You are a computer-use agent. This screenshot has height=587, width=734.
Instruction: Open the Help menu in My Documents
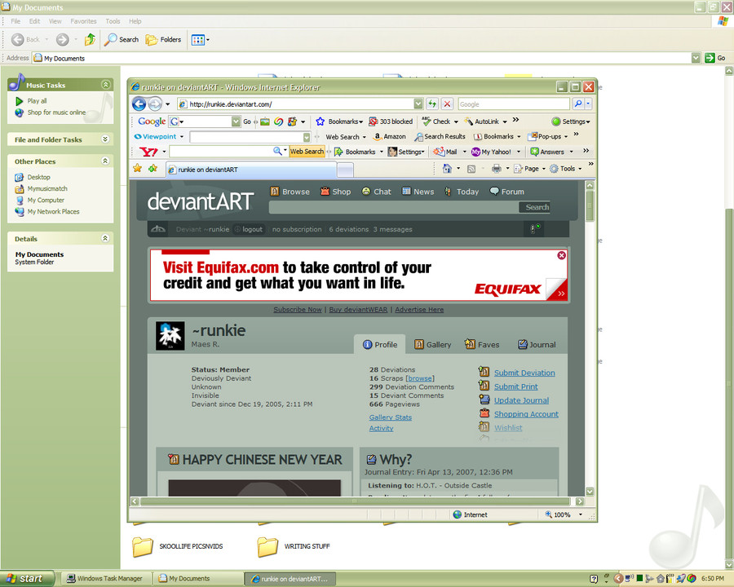pyautogui.click(x=135, y=21)
